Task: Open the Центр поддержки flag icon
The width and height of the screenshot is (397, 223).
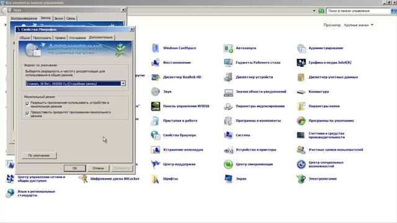Action: (x=155, y=164)
